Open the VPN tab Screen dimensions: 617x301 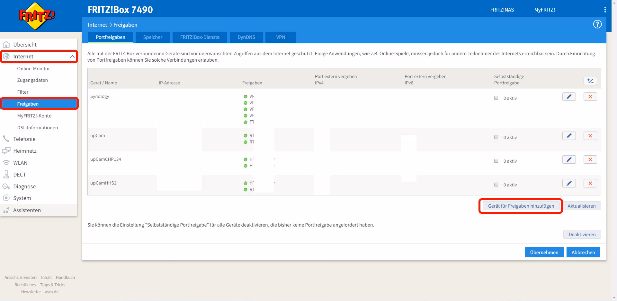[x=281, y=37]
